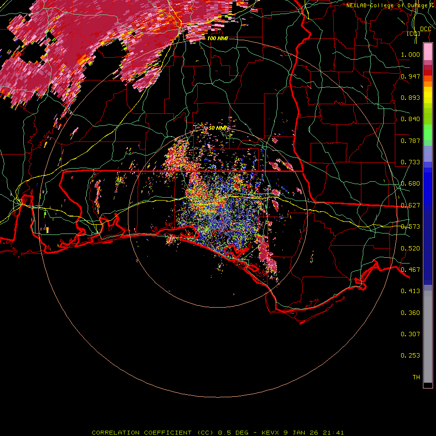This screenshot has width=436, height=436.
Task: Click the 50 NMI range ring label
Action: tap(218, 128)
